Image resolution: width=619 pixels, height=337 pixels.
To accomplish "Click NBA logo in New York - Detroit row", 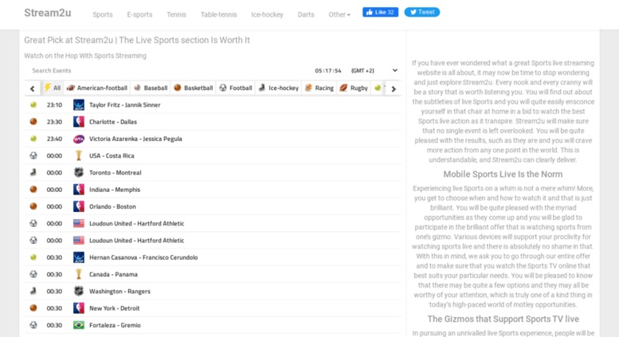I will (x=79, y=308).
